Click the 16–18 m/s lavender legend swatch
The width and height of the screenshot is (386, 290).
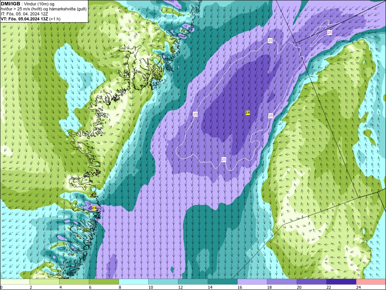click(252, 282)
